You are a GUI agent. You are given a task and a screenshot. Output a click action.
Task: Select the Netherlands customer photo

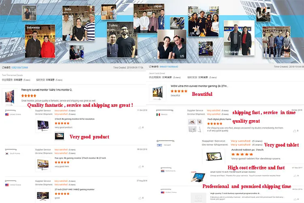pos(239,38)
